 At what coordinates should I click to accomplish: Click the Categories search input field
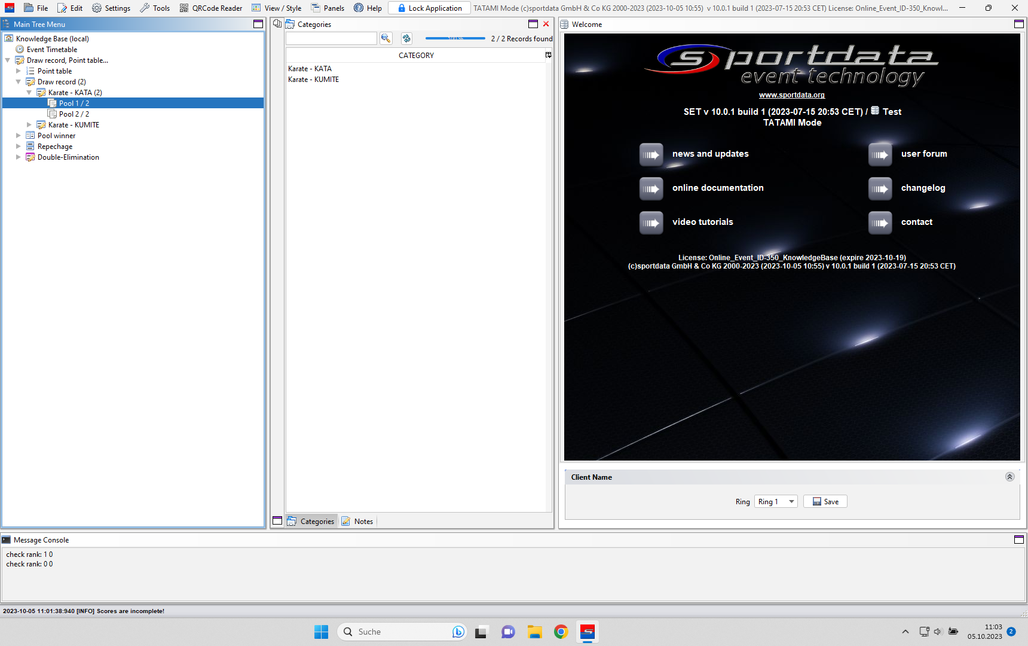tap(331, 38)
